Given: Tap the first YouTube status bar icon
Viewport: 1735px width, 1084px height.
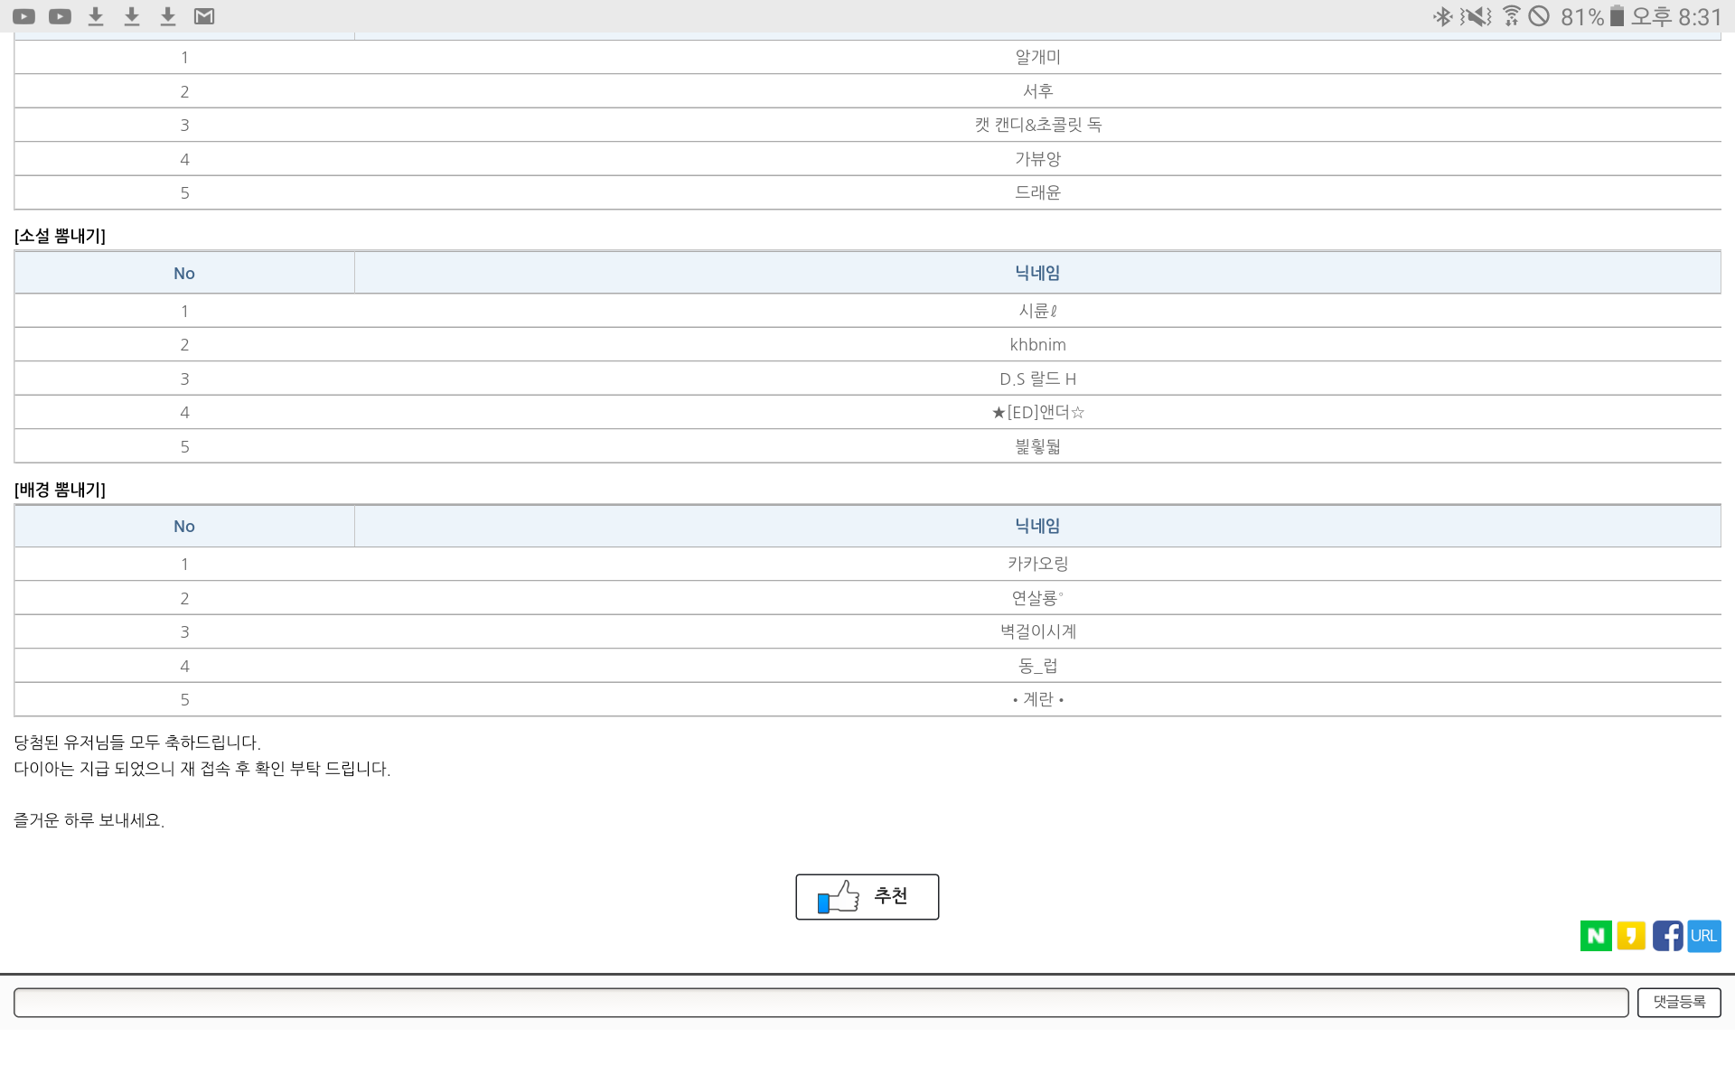Looking at the screenshot, I should coord(24,16).
